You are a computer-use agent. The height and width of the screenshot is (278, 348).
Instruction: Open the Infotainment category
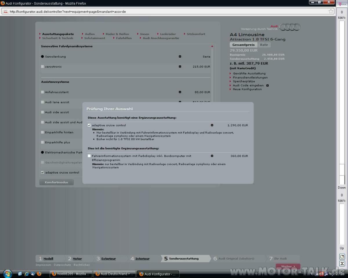[x=95, y=38]
